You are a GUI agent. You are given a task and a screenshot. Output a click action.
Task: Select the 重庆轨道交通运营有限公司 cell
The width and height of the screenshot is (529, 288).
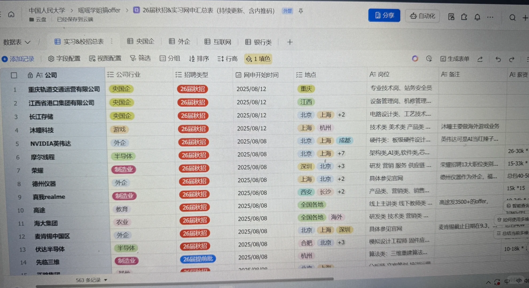click(x=64, y=89)
